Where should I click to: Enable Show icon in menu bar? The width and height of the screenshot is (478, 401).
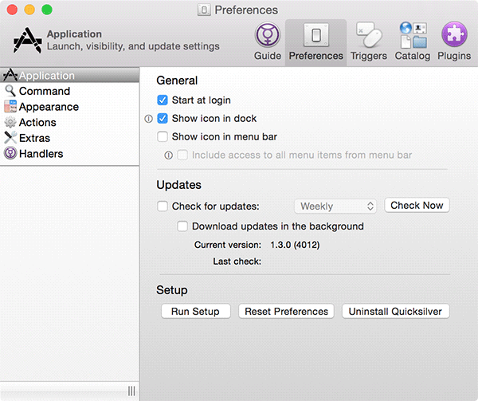(x=163, y=137)
